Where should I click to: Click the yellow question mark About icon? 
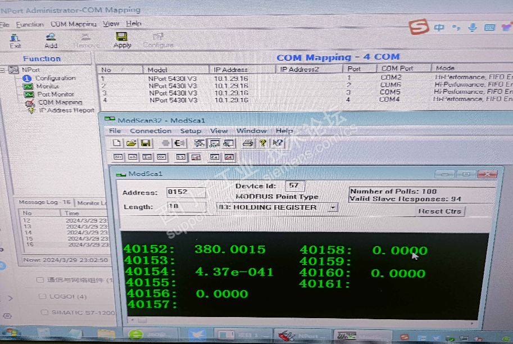(262, 143)
